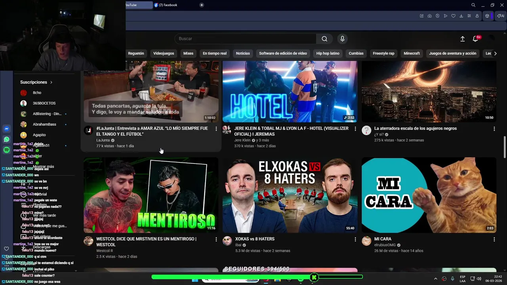Click the bookmark heart icon in the address bar
The height and width of the screenshot is (285, 507).
[x=454, y=16]
